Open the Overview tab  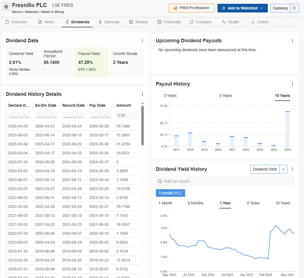(x=16, y=22)
